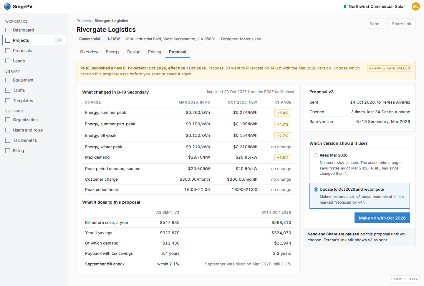Click the SurgePV logo icon
Screen dimensions: 424x286
point(7,6)
